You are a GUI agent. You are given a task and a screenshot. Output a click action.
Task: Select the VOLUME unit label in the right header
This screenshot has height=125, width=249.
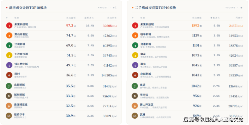click(234, 8)
